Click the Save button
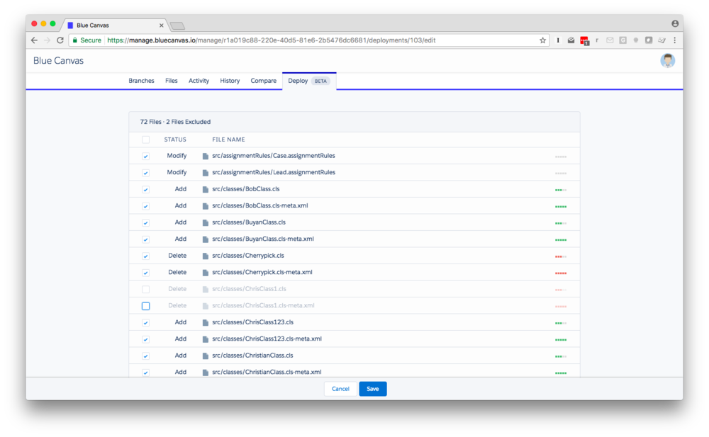Screen dimensions: 709x437 point(373,389)
